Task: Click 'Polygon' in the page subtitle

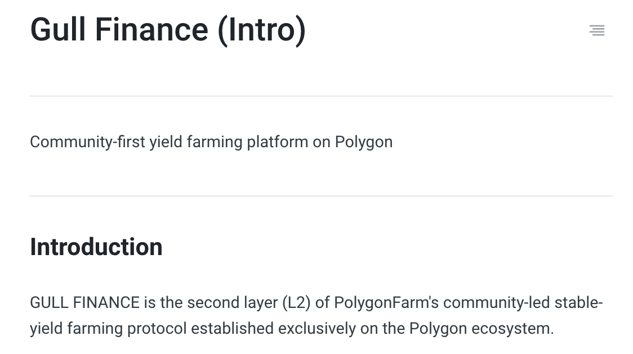Action: [364, 143]
